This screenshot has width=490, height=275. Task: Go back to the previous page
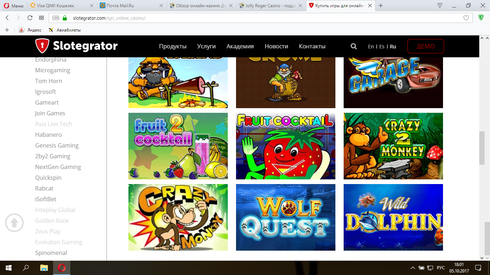(x=7, y=18)
